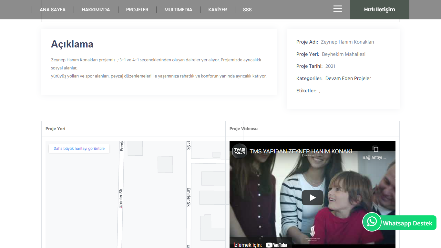The width and height of the screenshot is (441, 248).
Task: Click the Proje Yeri map area
Action: (x=152, y=200)
